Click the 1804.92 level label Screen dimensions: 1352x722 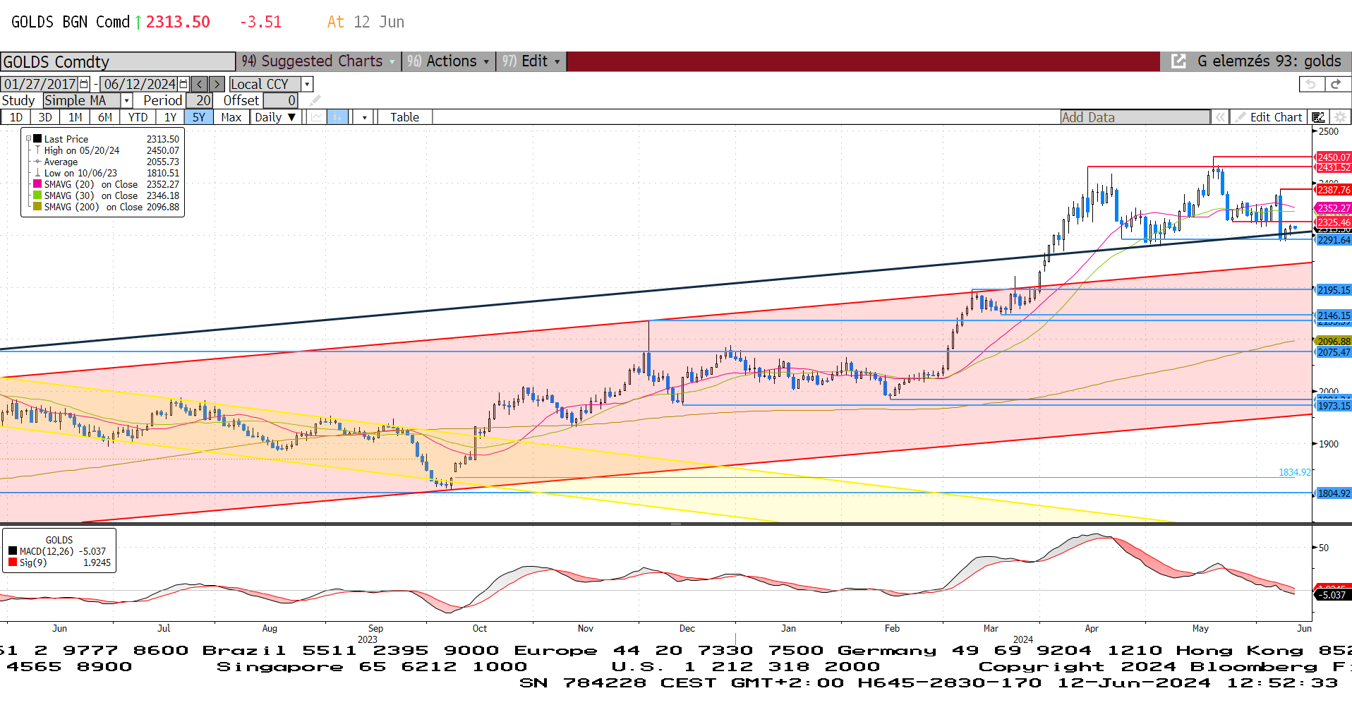click(1333, 493)
